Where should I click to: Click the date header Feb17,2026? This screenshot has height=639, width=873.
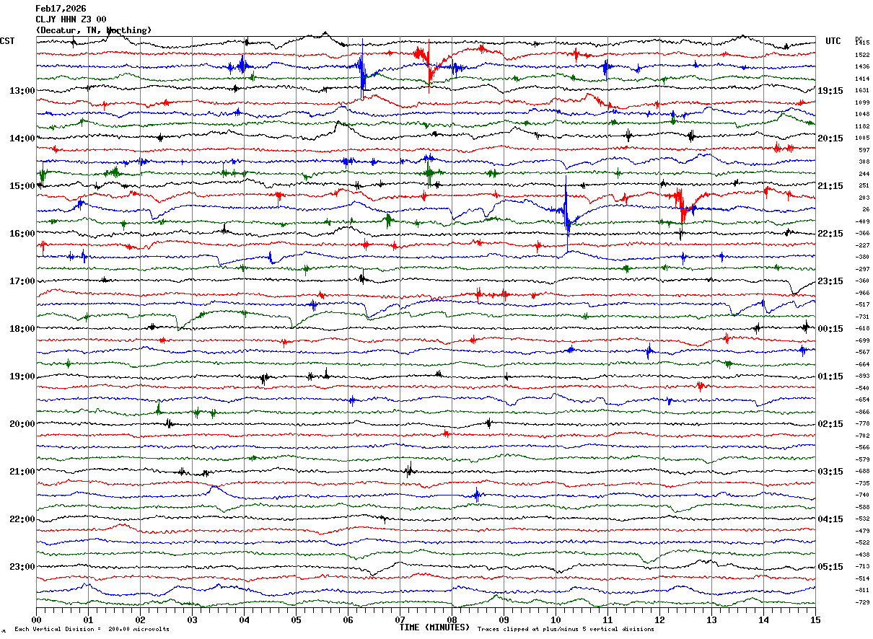[x=61, y=9]
